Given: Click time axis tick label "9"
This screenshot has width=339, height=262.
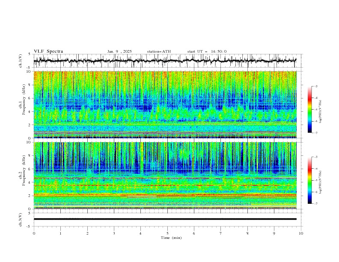Looking at the screenshot, I should [x=274, y=233].
